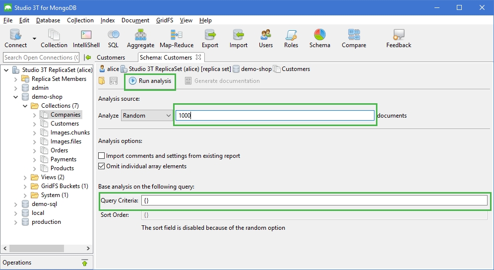This screenshot has height=270, width=494.
Task: Open the Index menu
Action: coord(108,20)
